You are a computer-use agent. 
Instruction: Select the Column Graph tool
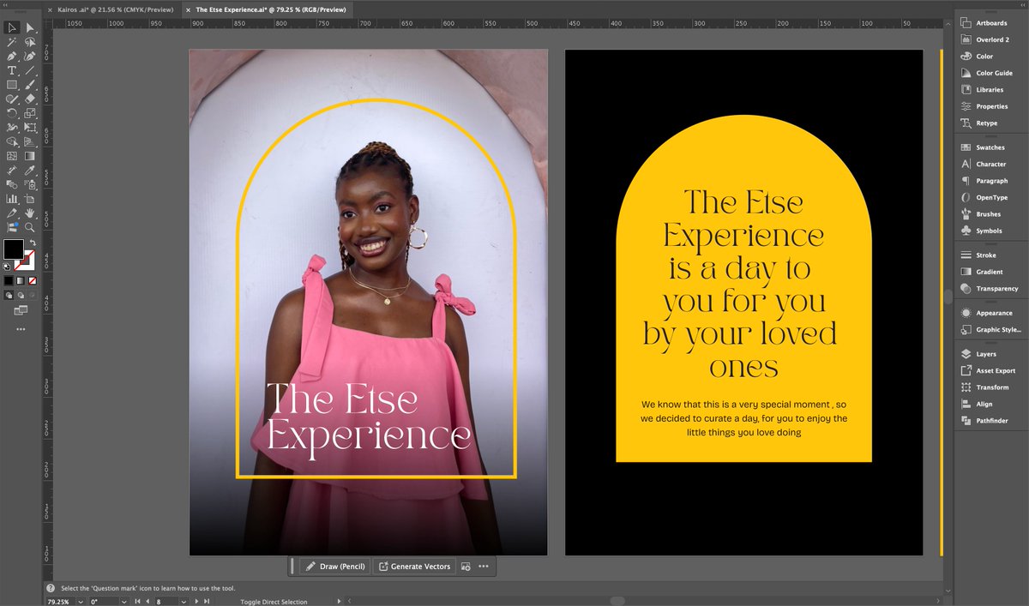coord(12,198)
